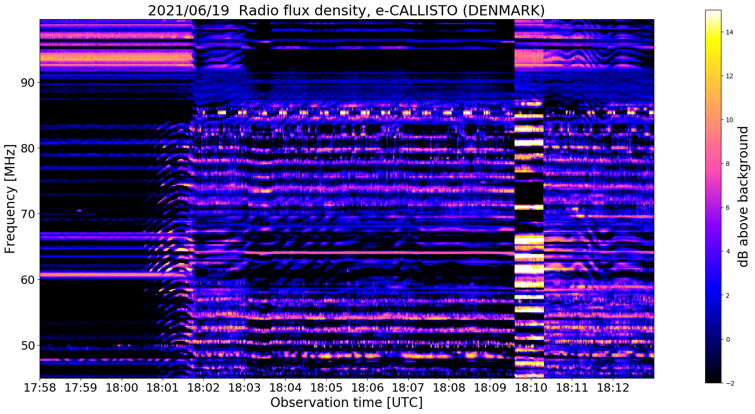Image resolution: width=755 pixels, height=414 pixels.
Task: Click the 18:09 time tick label
Action: pos(489,388)
